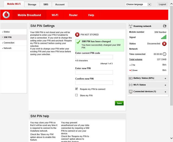The width and height of the screenshot is (173, 142).
Task: Open Status in the left sidebar
Action: [x=14, y=32]
